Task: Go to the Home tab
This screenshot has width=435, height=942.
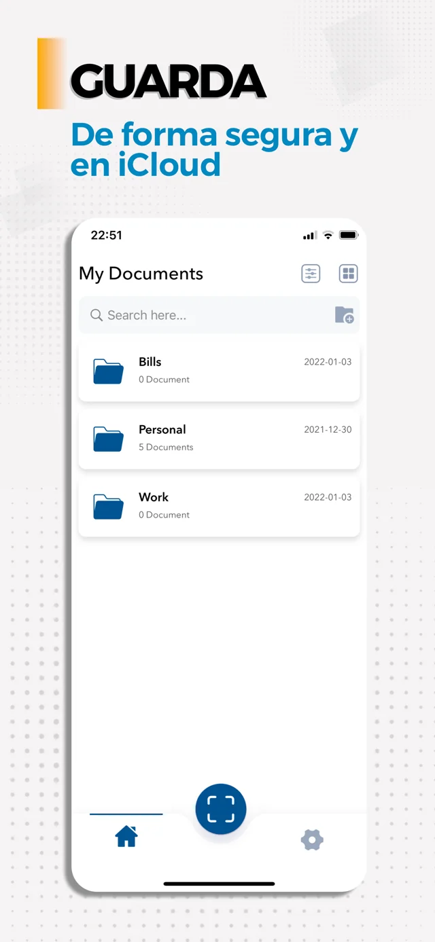Action: [126, 837]
